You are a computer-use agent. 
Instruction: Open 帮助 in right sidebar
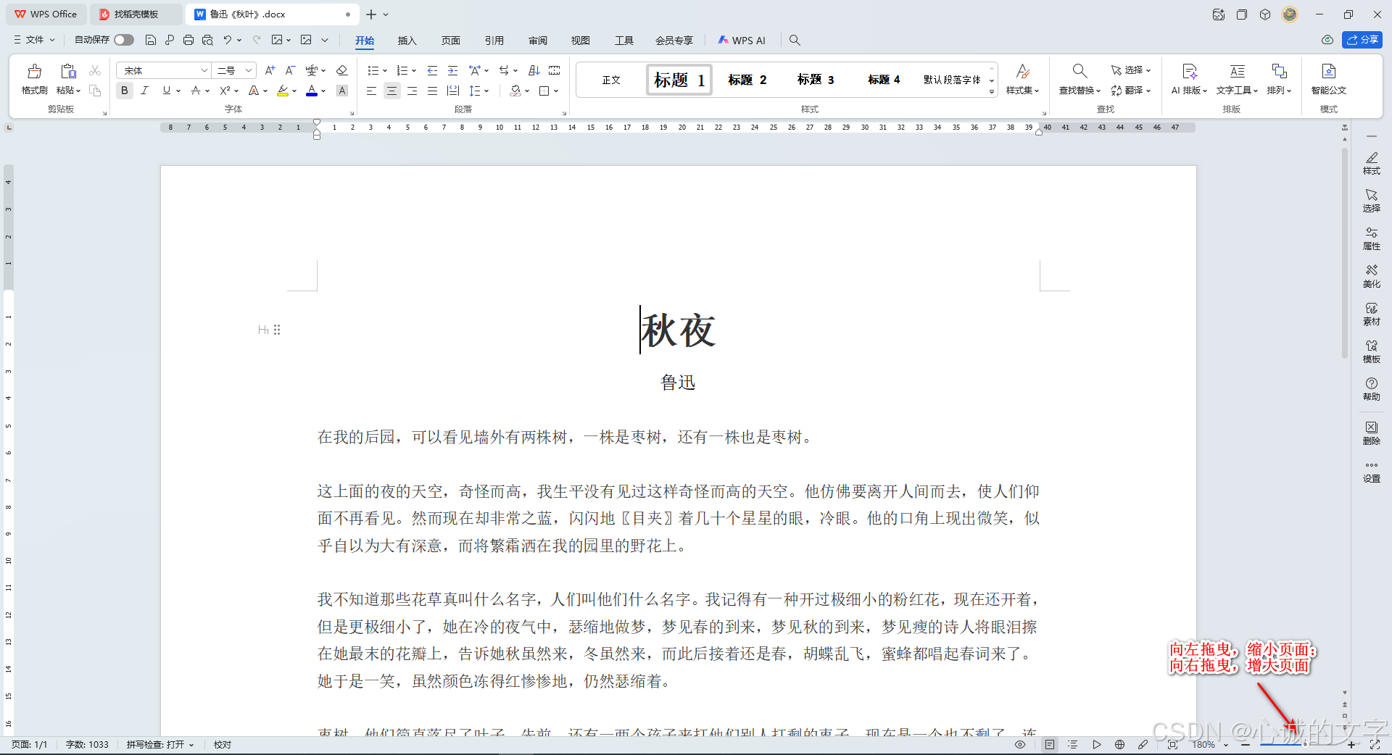1372,389
